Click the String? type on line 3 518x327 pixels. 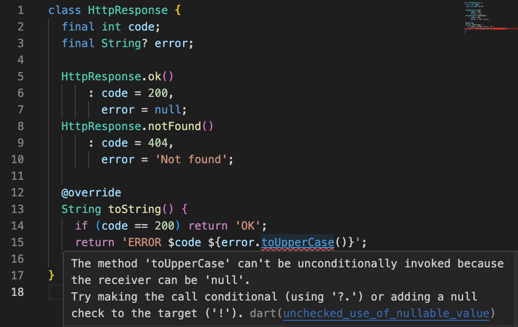[x=124, y=43]
